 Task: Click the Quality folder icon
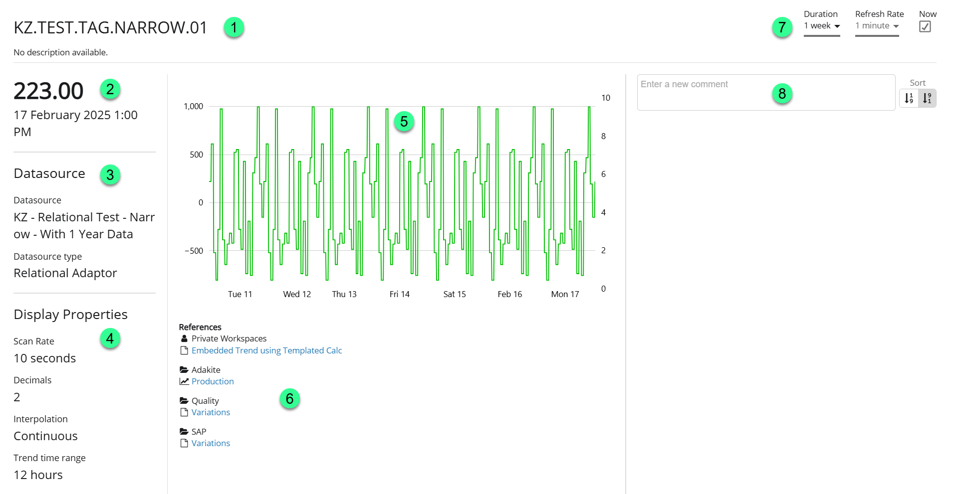point(184,401)
